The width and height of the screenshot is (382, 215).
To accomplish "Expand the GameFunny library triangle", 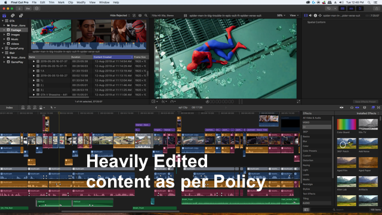I will click(x=2, y=48).
